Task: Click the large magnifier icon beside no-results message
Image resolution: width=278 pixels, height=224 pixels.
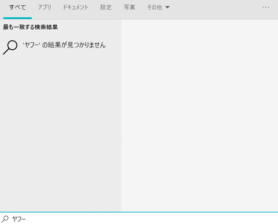Action: 10,47
